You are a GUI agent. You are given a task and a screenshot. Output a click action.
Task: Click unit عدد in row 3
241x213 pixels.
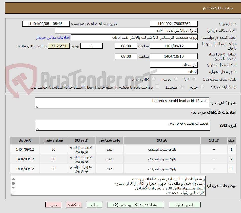pos(109,169)
